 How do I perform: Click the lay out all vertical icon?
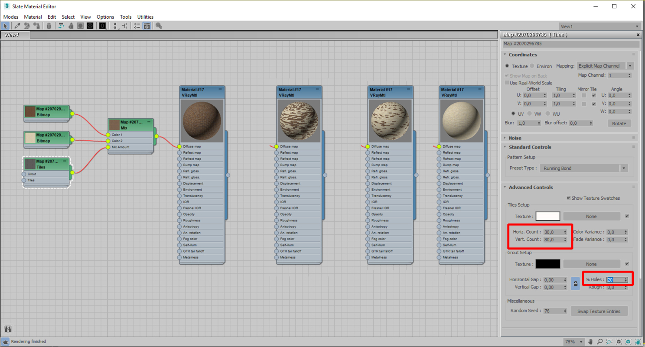(115, 26)
